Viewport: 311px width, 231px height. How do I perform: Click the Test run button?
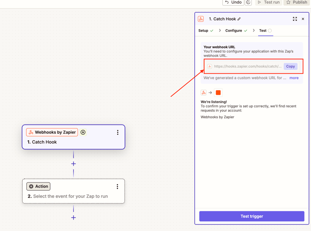tap(269, 2)
